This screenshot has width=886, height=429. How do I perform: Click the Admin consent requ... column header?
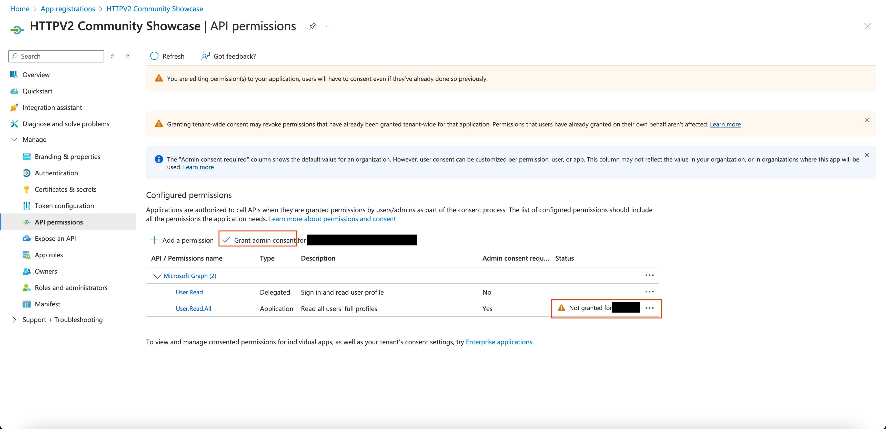point(516,258)
